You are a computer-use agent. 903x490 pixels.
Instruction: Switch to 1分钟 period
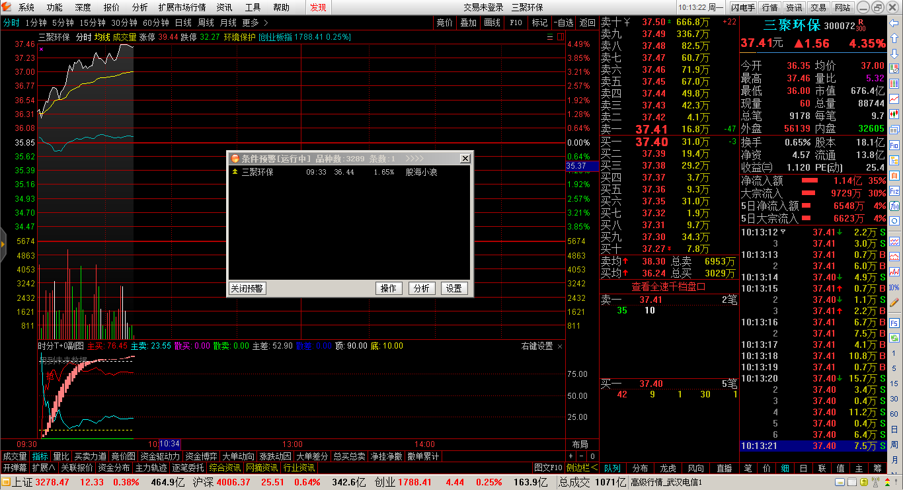36,22
